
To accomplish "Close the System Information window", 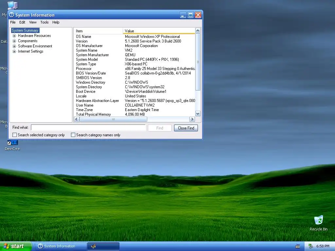I will click(198, 15).
